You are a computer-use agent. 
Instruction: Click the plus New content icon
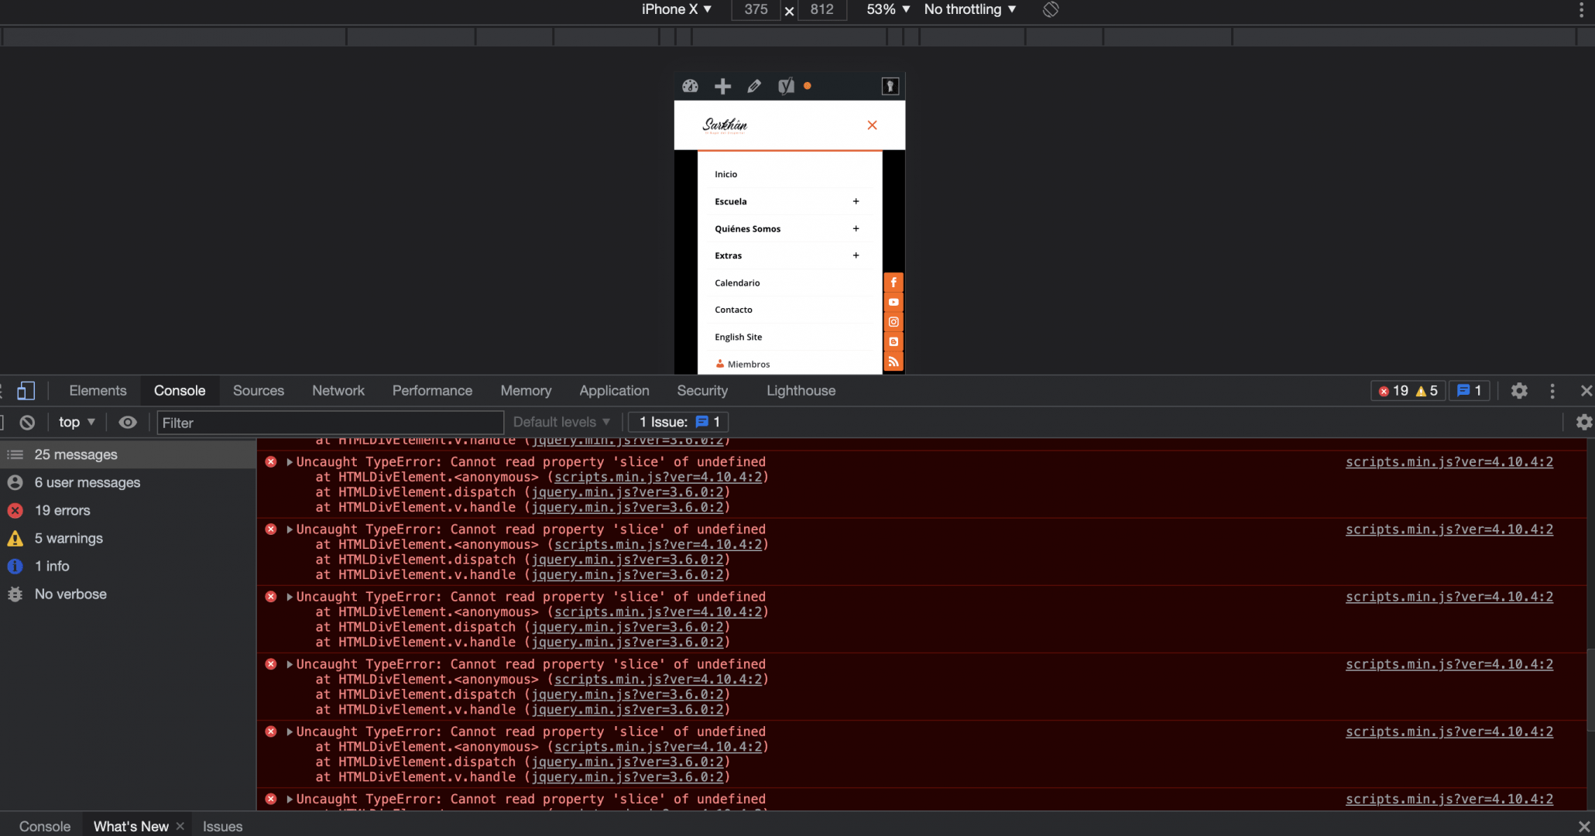click(x=722, y=86)
